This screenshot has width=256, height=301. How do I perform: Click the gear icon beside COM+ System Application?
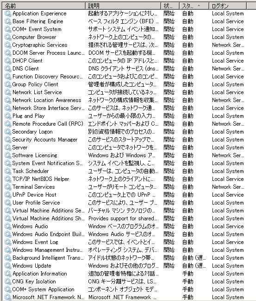tap(8, 289)
